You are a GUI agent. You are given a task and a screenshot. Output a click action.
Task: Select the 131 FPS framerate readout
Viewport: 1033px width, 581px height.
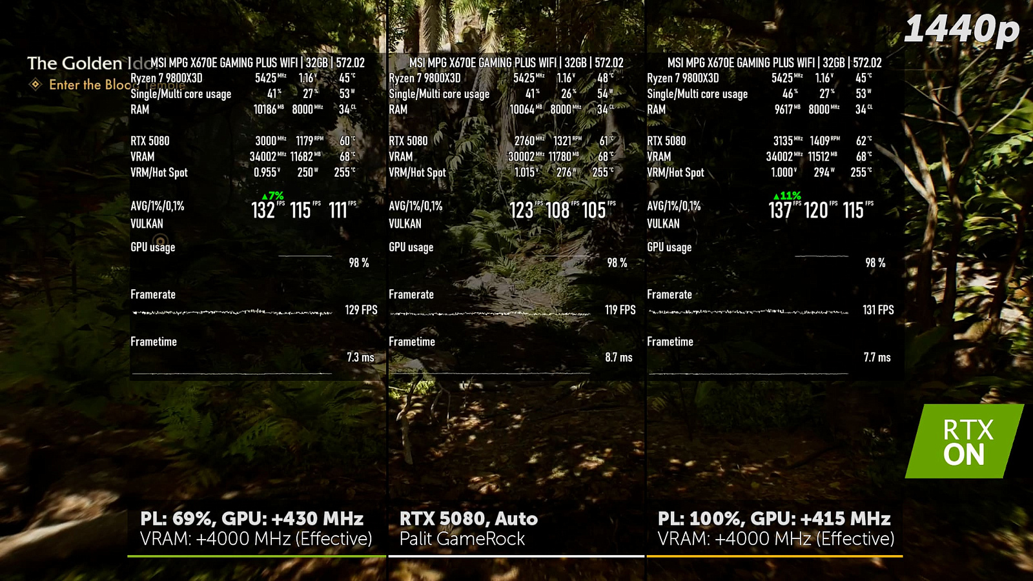pos(878,310)
